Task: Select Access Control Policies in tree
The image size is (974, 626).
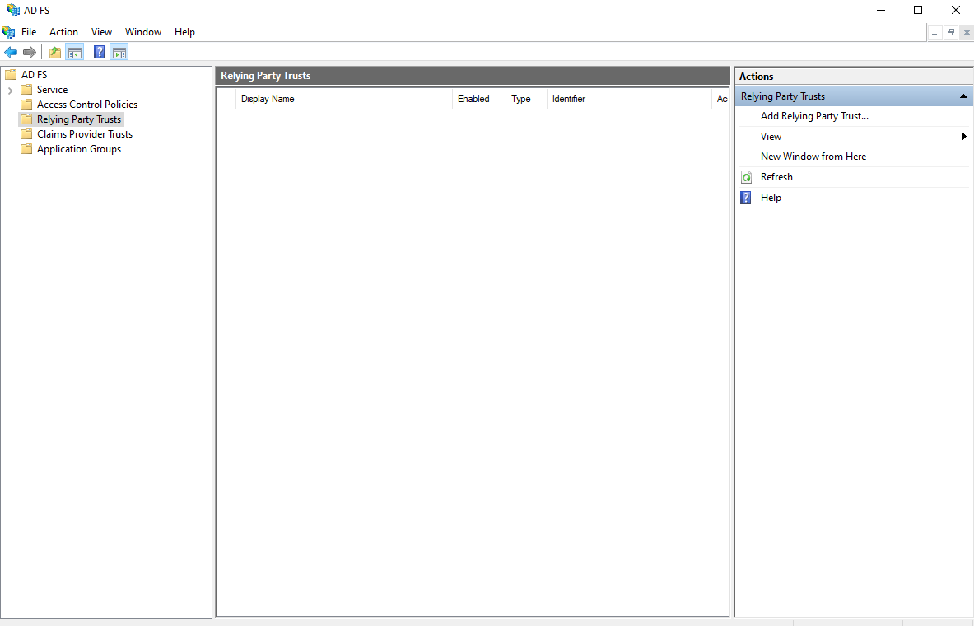Action: (86, 105)
